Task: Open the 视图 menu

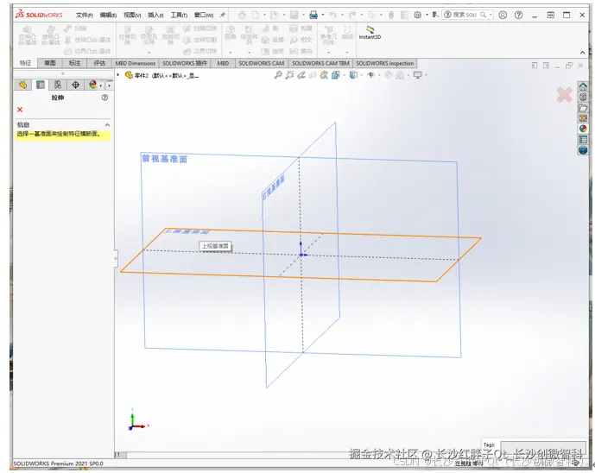Action: (132, 16)
